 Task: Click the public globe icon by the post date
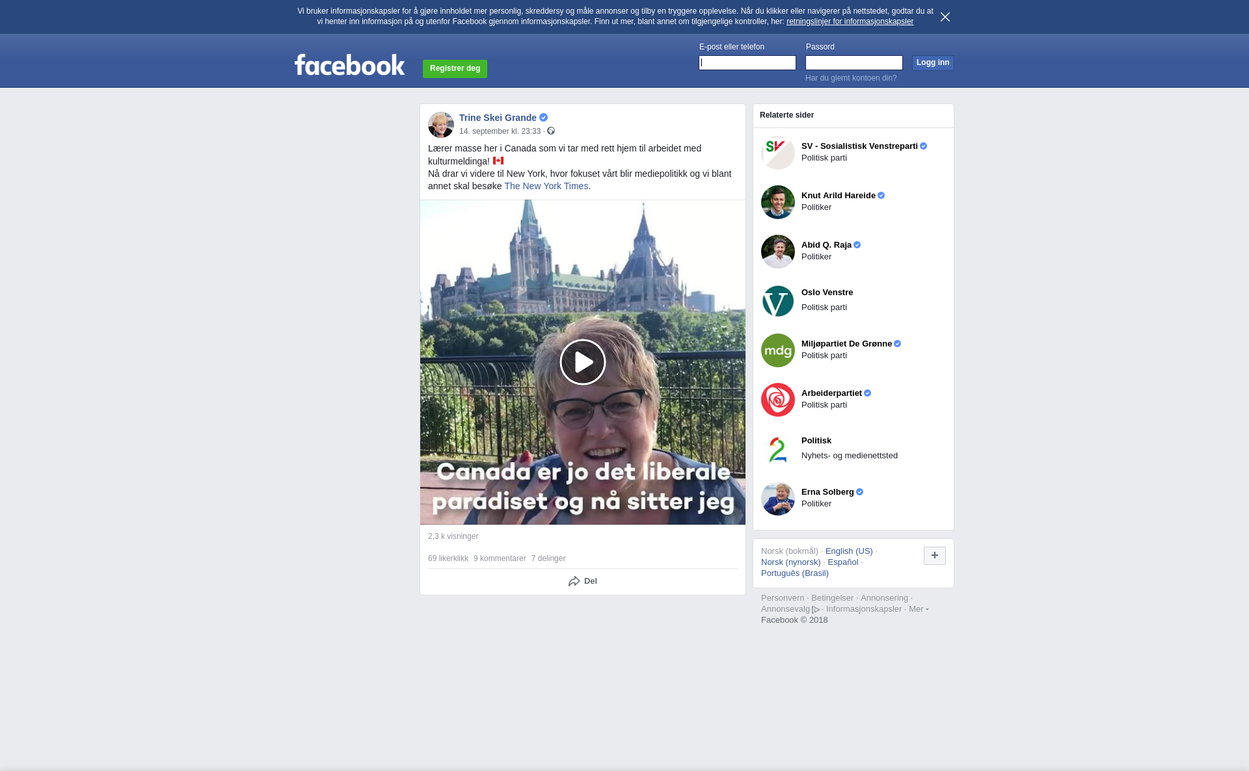point(551,131)
